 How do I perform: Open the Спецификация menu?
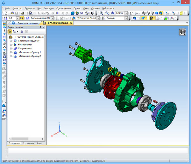point(64,8)
